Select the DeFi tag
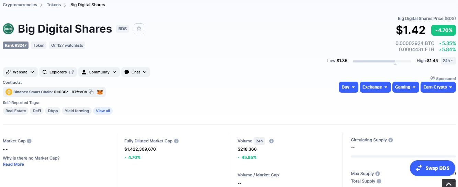Viewport: 458px width, 187px height. pos(37,111)
